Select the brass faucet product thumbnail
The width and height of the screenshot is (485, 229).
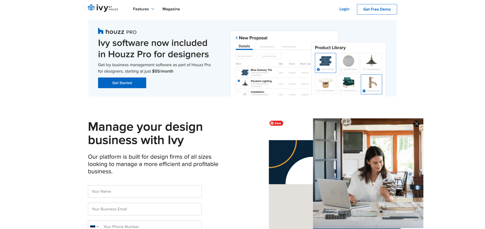tap(371, 84)
